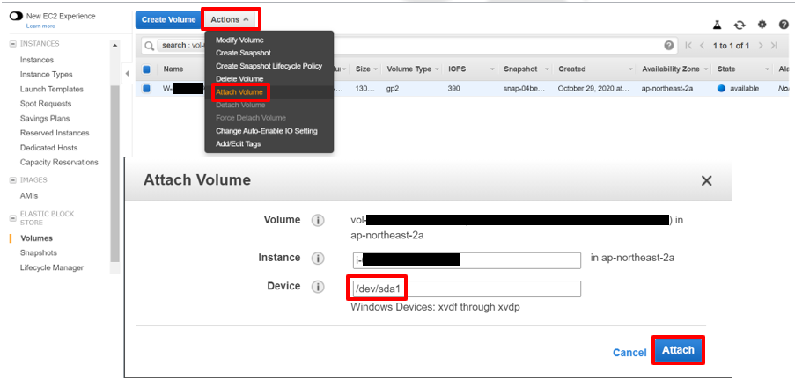The image size is (795, 380).
Task: Collapse the INSTANCES section
Action: coord(13,44)
